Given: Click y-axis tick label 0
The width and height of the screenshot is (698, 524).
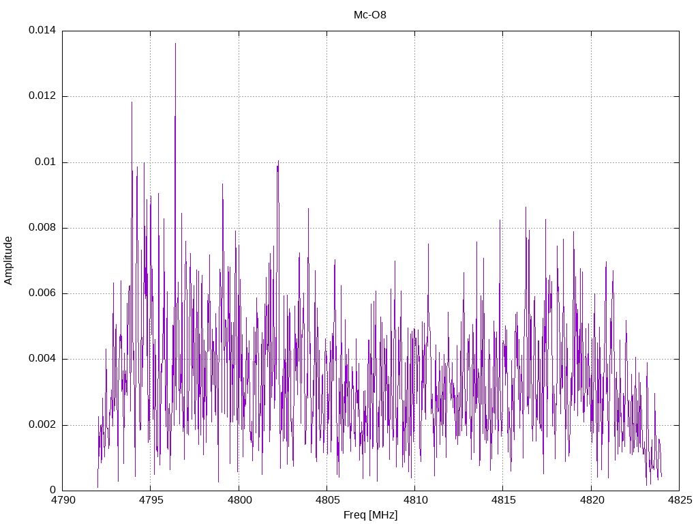Looking at the screenshot, I should [x=53, y=490].
